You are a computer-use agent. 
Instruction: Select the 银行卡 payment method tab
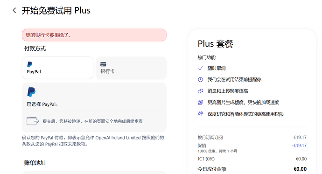(x=131, y=68)
